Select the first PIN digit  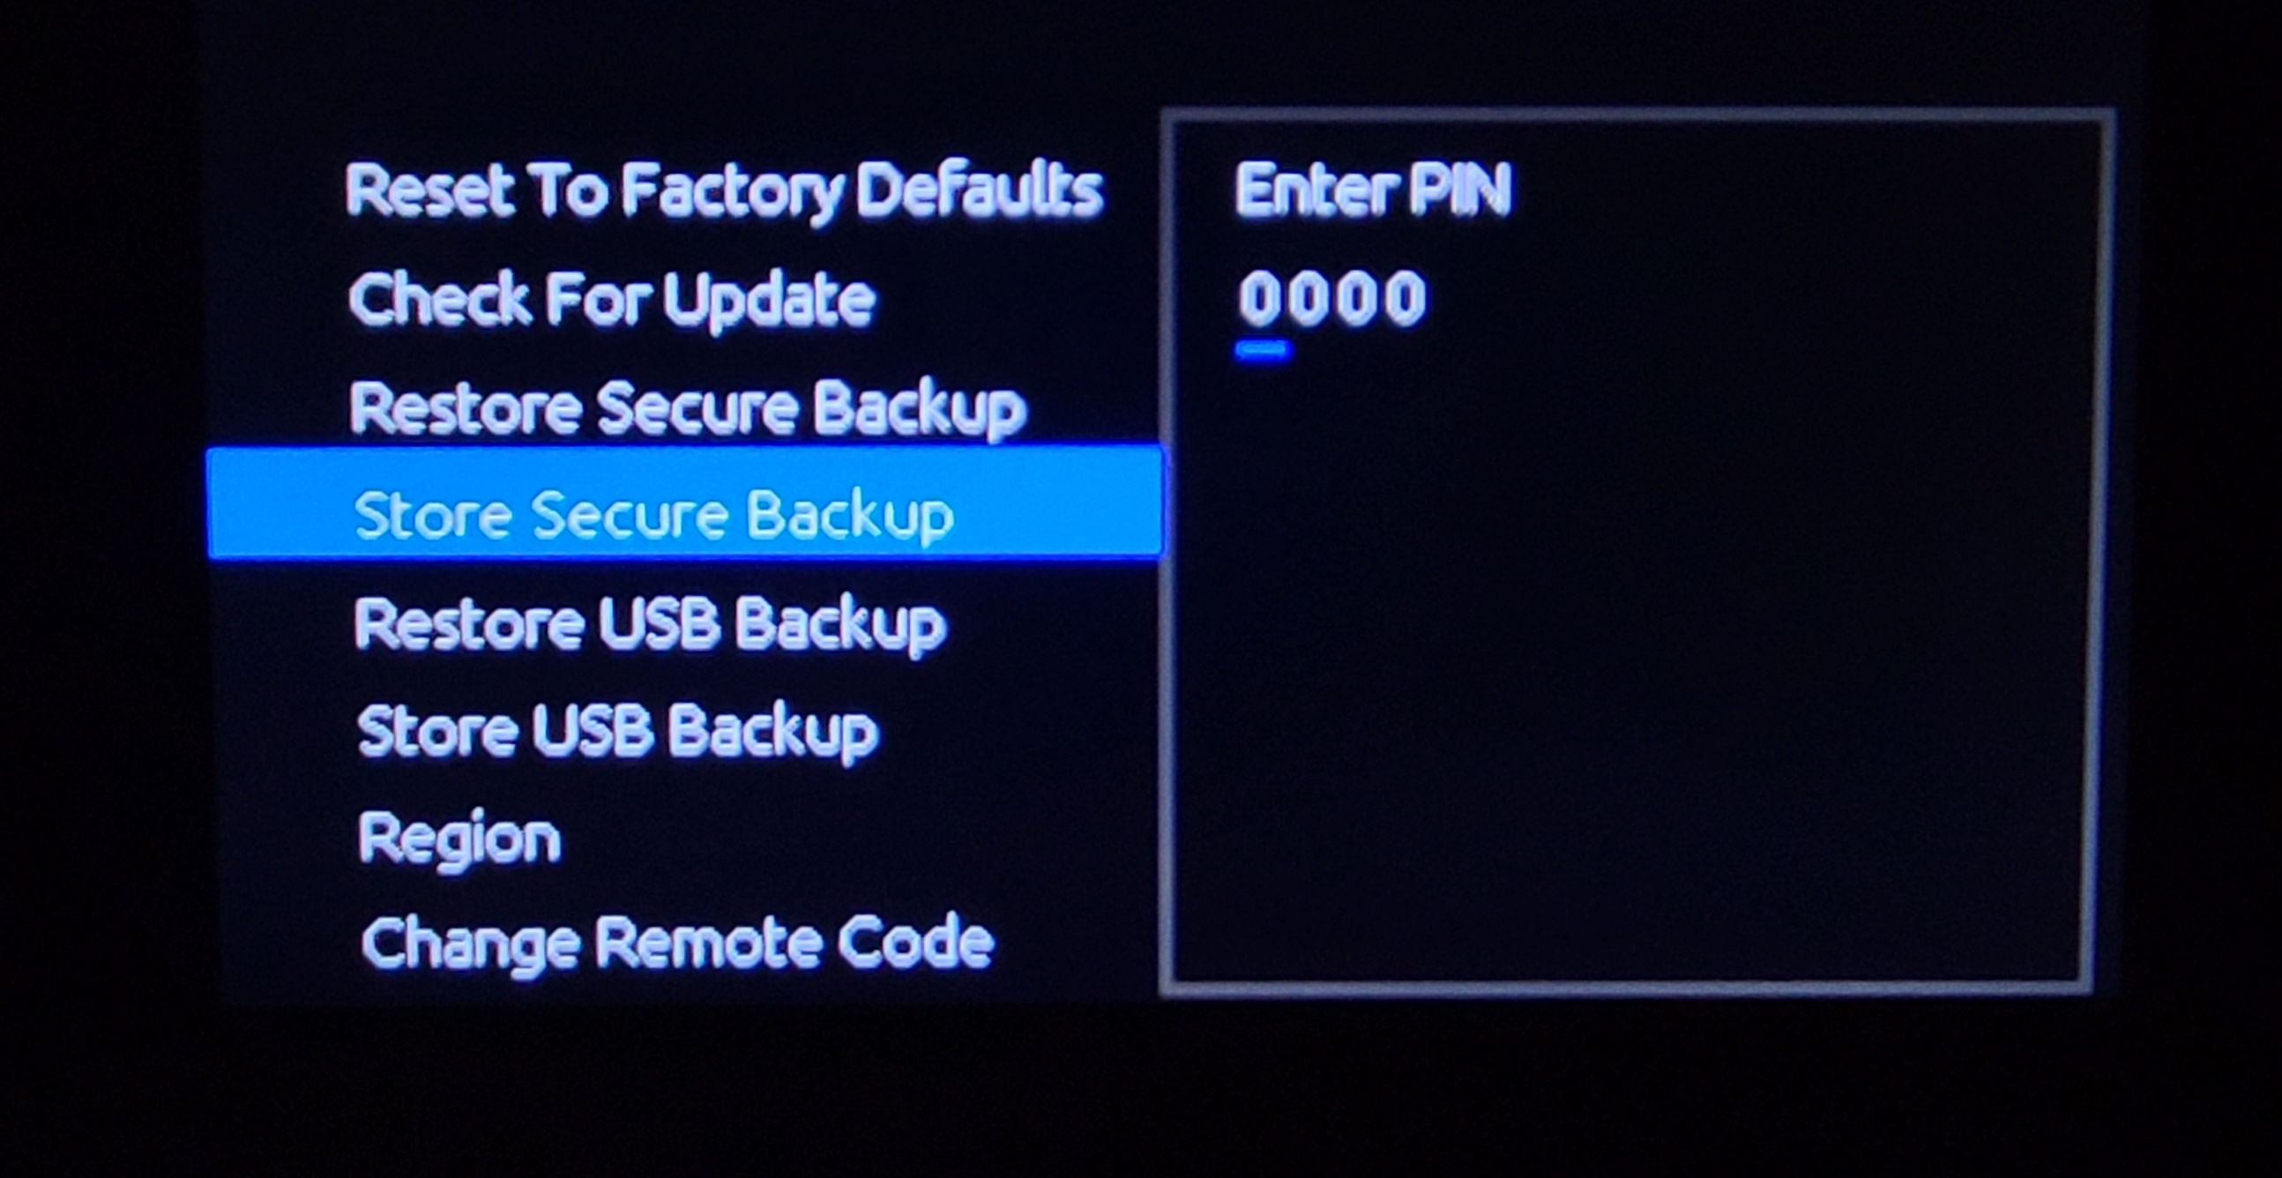click(x=1262, y=299)
